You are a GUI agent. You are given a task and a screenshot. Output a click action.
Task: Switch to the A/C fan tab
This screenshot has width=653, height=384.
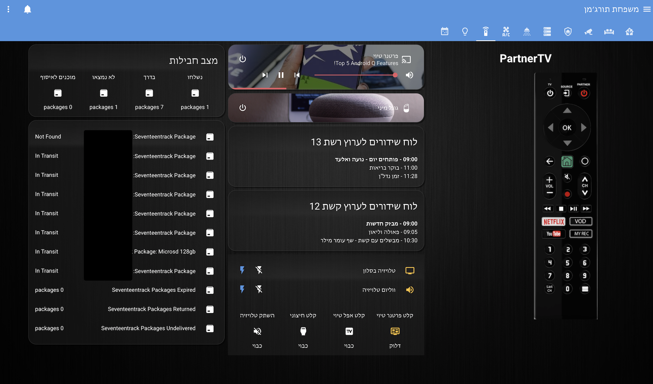(x=506, y=32)
